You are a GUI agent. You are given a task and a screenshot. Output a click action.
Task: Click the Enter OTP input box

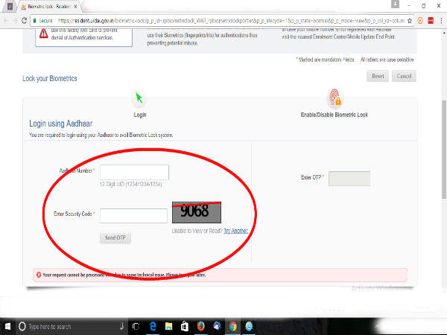click(349, 178)
